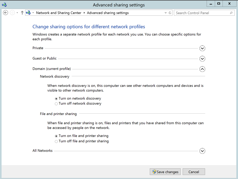Expand the Guest or Public profile section
This screenshot has width=238, height=179.
click(x=202, y=59)
